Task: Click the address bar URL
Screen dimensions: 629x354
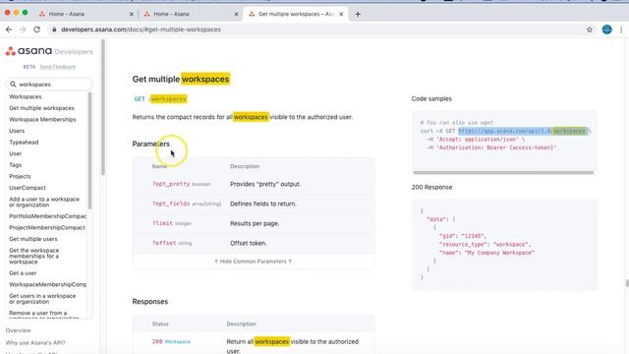Action: [141, 29]
